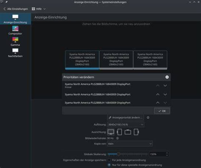Image resolution: width=201 pixels, height=168 pixels.
Task: Confirm priorities with the OK button
Action: (162, 111)
